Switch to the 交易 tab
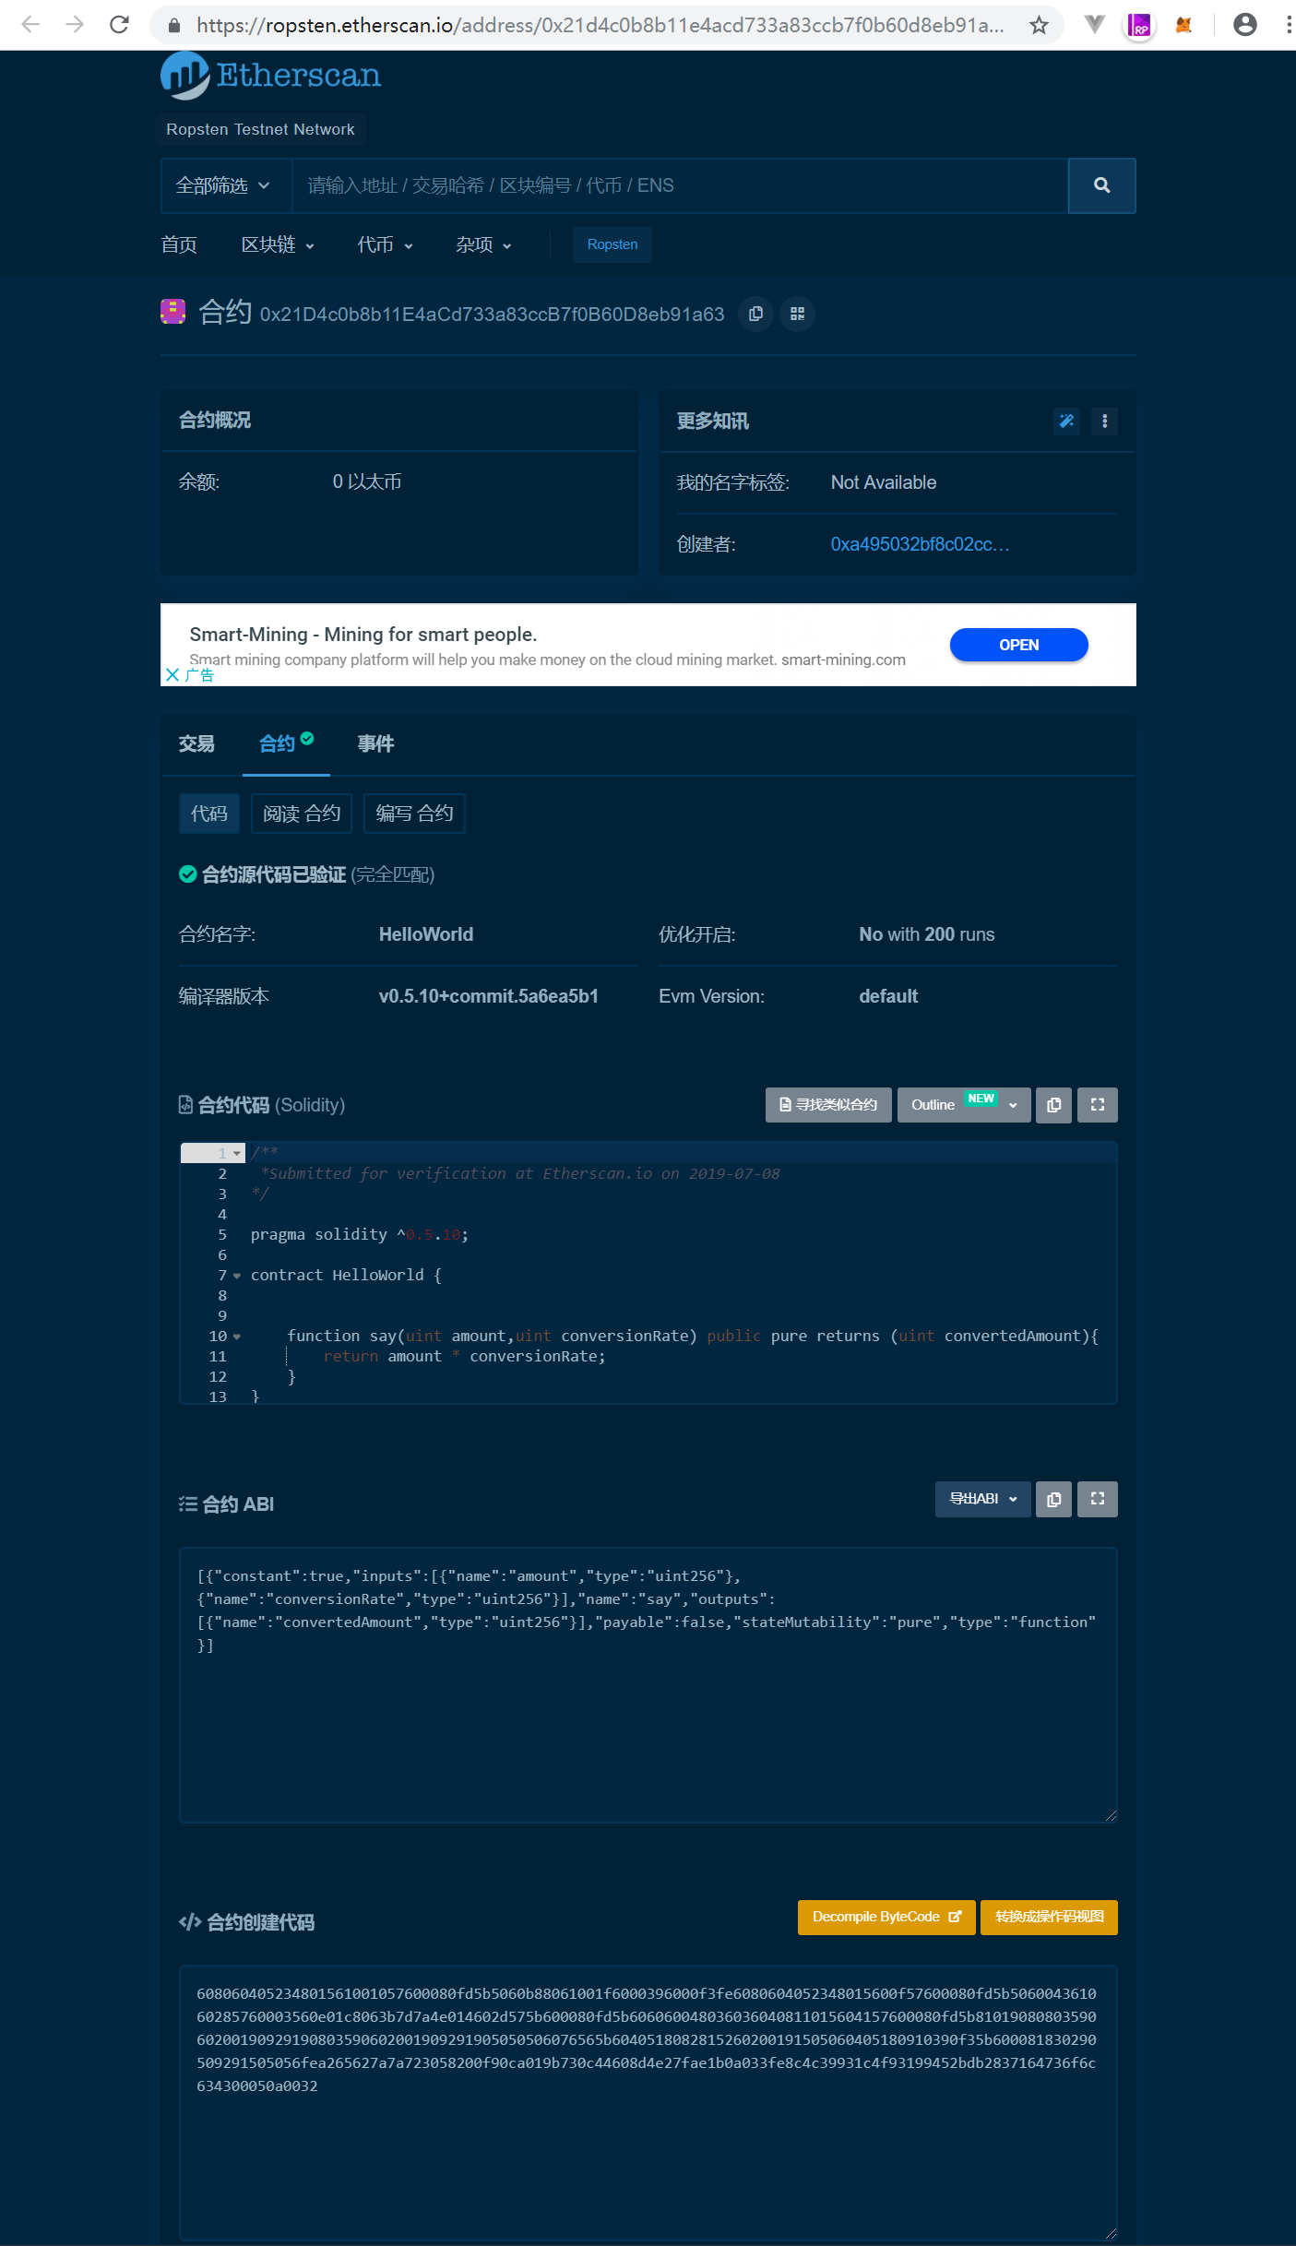This screenshot has width=1296, height=2246. [196, 743]
